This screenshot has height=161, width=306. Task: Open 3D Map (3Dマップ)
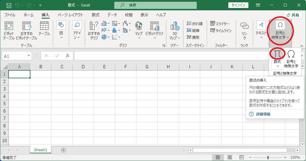pyautogui.click(x=175, y=30)
